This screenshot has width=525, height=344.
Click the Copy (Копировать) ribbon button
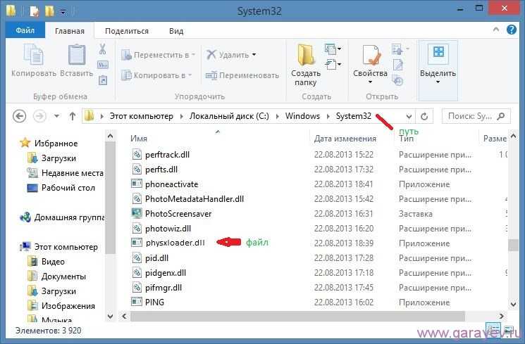click(x=34, y=60)
